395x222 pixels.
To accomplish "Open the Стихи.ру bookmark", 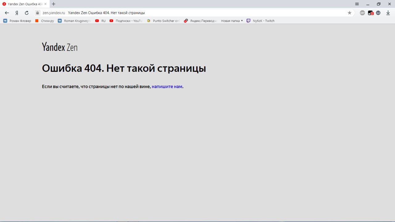I will (44, 21).
